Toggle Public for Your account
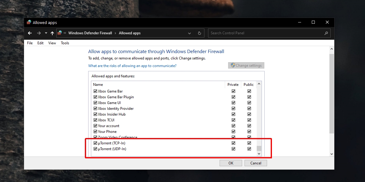 point(249,126)
